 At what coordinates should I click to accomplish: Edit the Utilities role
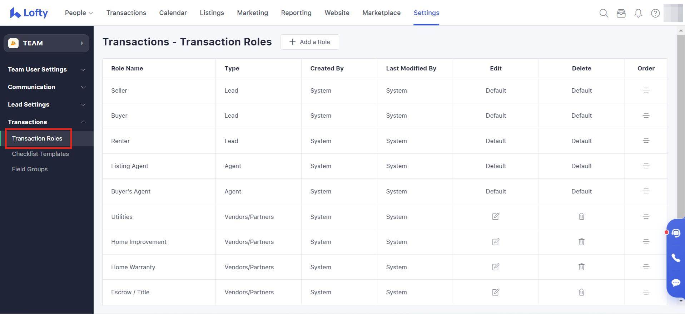(496, 216)
